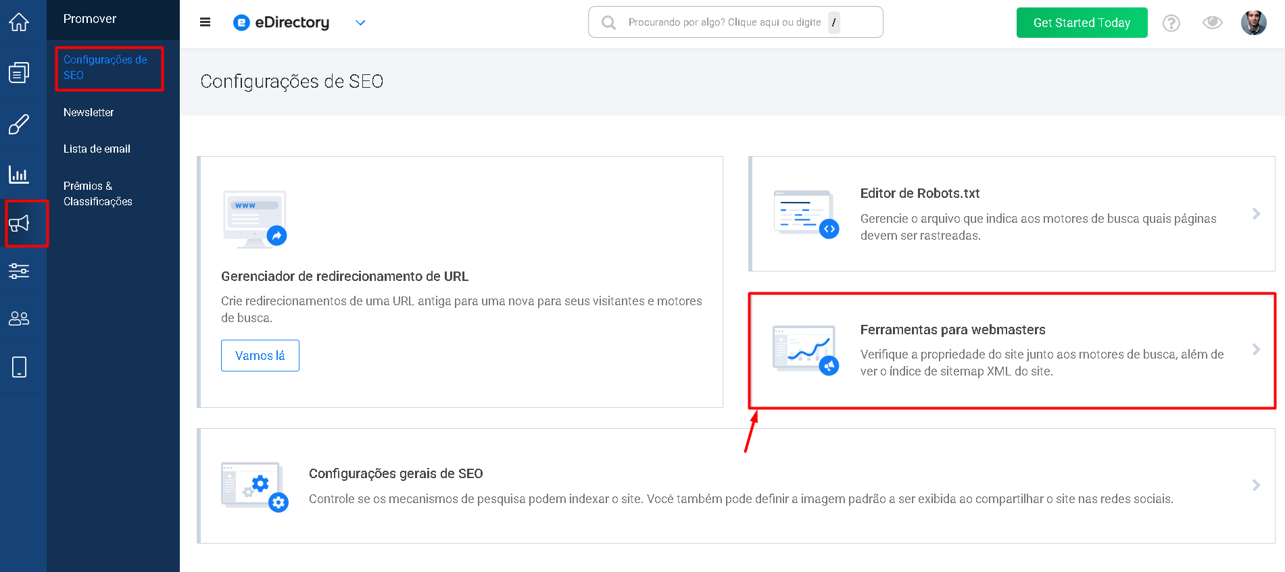1285x572 pixels.
Task: Focus the search field Procurando por algo
Action: coord(735,22)
